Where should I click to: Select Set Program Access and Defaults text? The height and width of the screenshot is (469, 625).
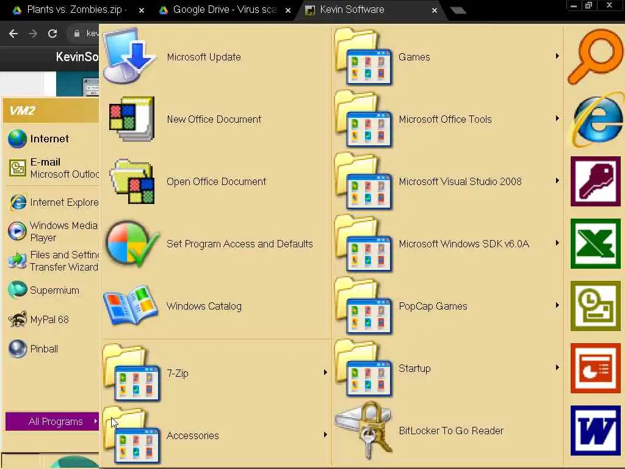[239, 244]
